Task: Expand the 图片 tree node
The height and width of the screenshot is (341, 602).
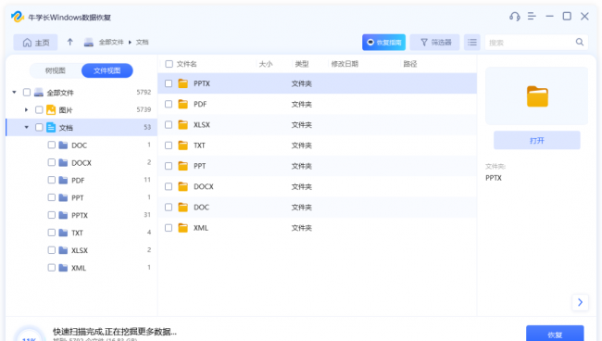Action: [26, 110]
